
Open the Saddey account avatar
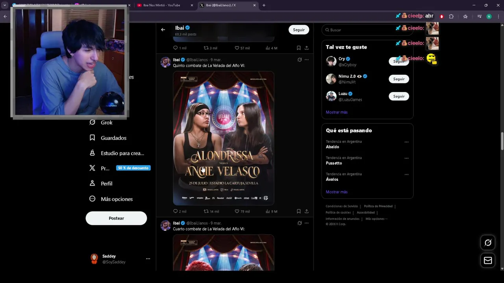point(94,259)
